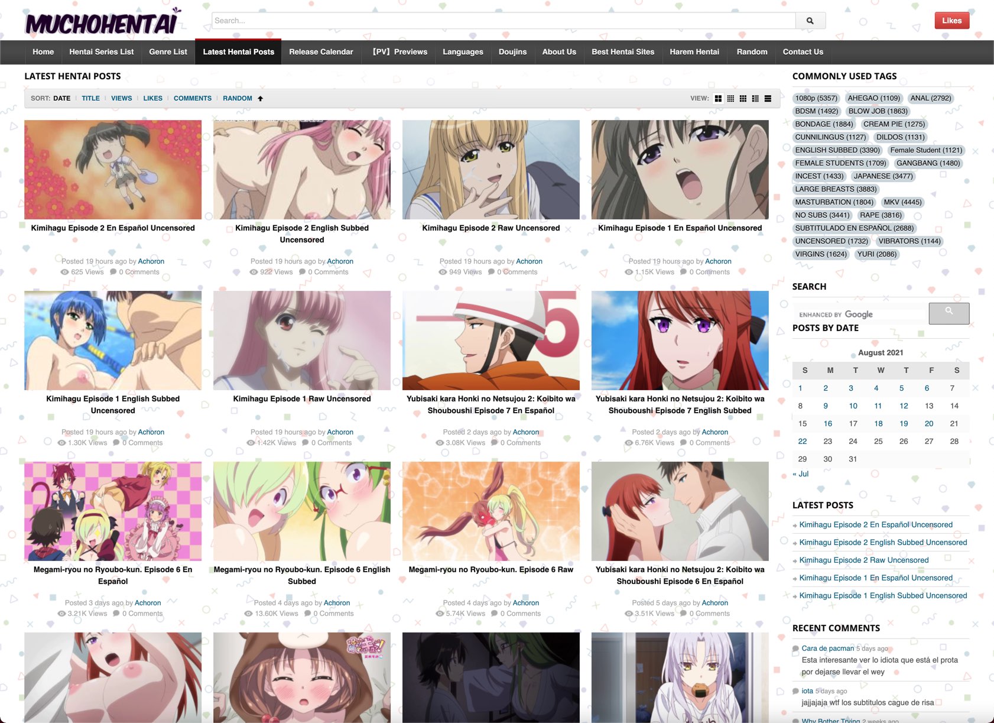This screenshot has width=994, height=723.
Task: Open Yubisaki kara Honki Episode 7 En Español title
Action: 490,404
